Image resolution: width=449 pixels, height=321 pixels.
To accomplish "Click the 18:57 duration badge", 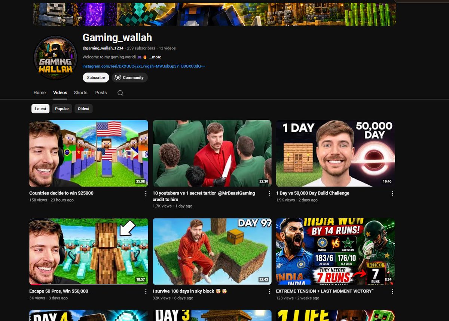I will [x=141, y=280].
